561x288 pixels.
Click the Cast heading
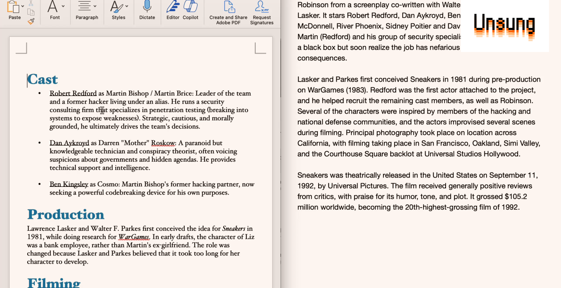coord(42,79)
